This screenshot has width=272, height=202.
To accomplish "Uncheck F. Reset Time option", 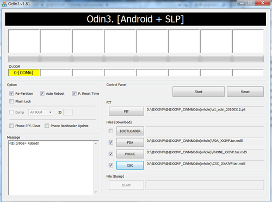I will [74, 94].
